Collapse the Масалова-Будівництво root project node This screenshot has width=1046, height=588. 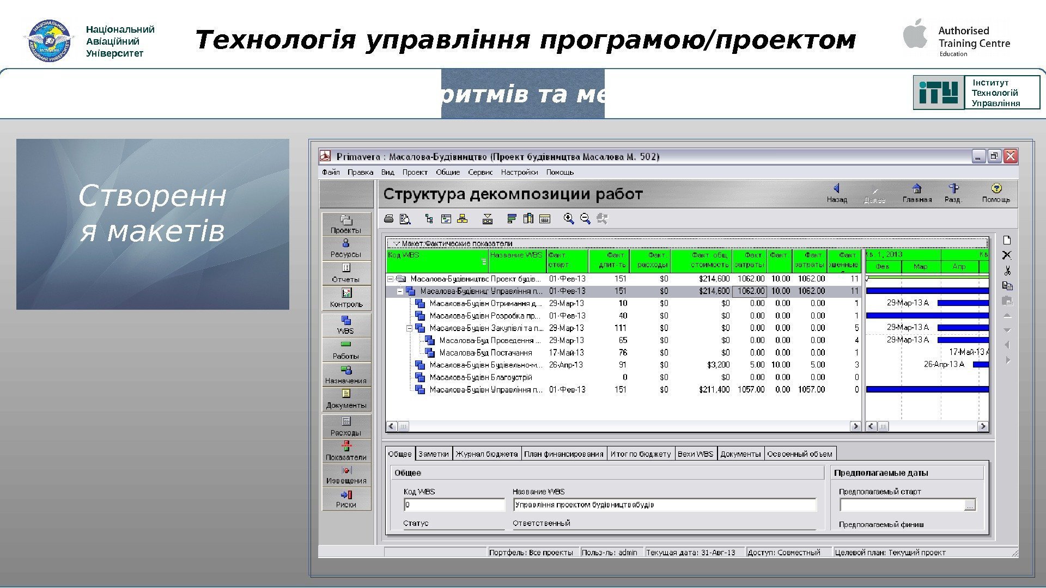coord(390,279)
